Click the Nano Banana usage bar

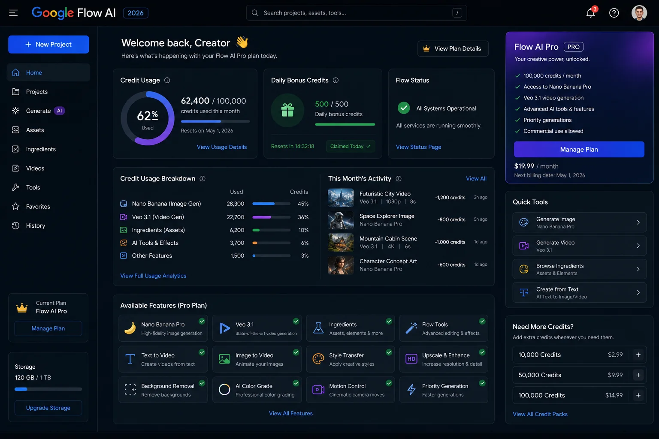point(272,204)
